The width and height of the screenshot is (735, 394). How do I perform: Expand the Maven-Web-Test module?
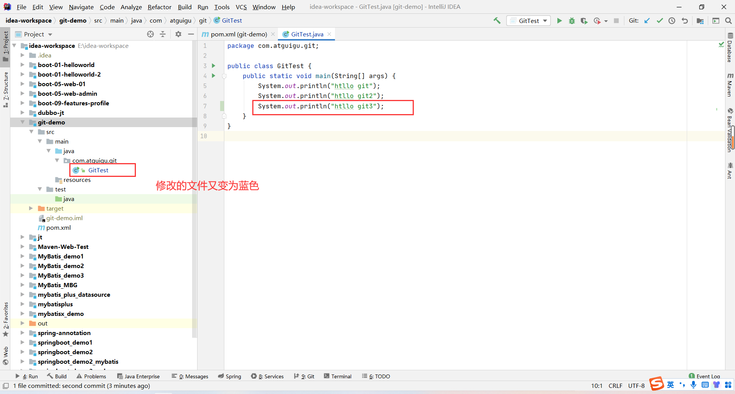[x=22, y=247]
